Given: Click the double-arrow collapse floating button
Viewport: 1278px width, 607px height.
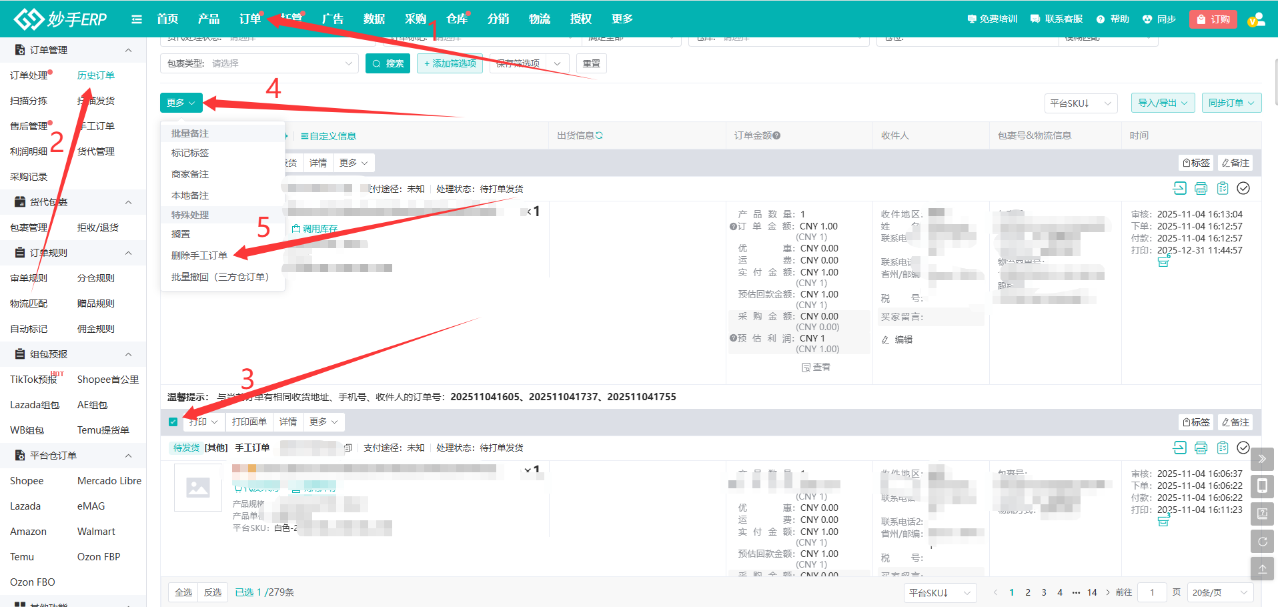Looking at the screenshot, I should (x=1262, y=459).
